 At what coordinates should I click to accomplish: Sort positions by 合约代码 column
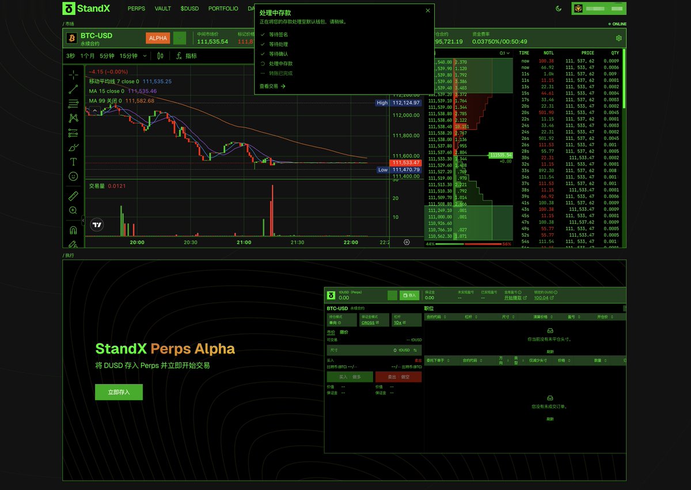click(435, 317)
